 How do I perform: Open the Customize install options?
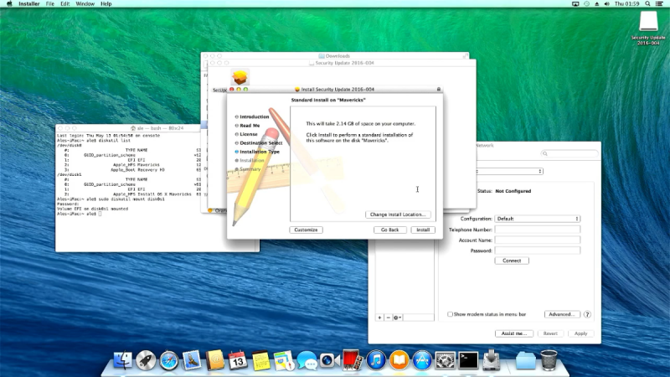(x=306, y=230)
